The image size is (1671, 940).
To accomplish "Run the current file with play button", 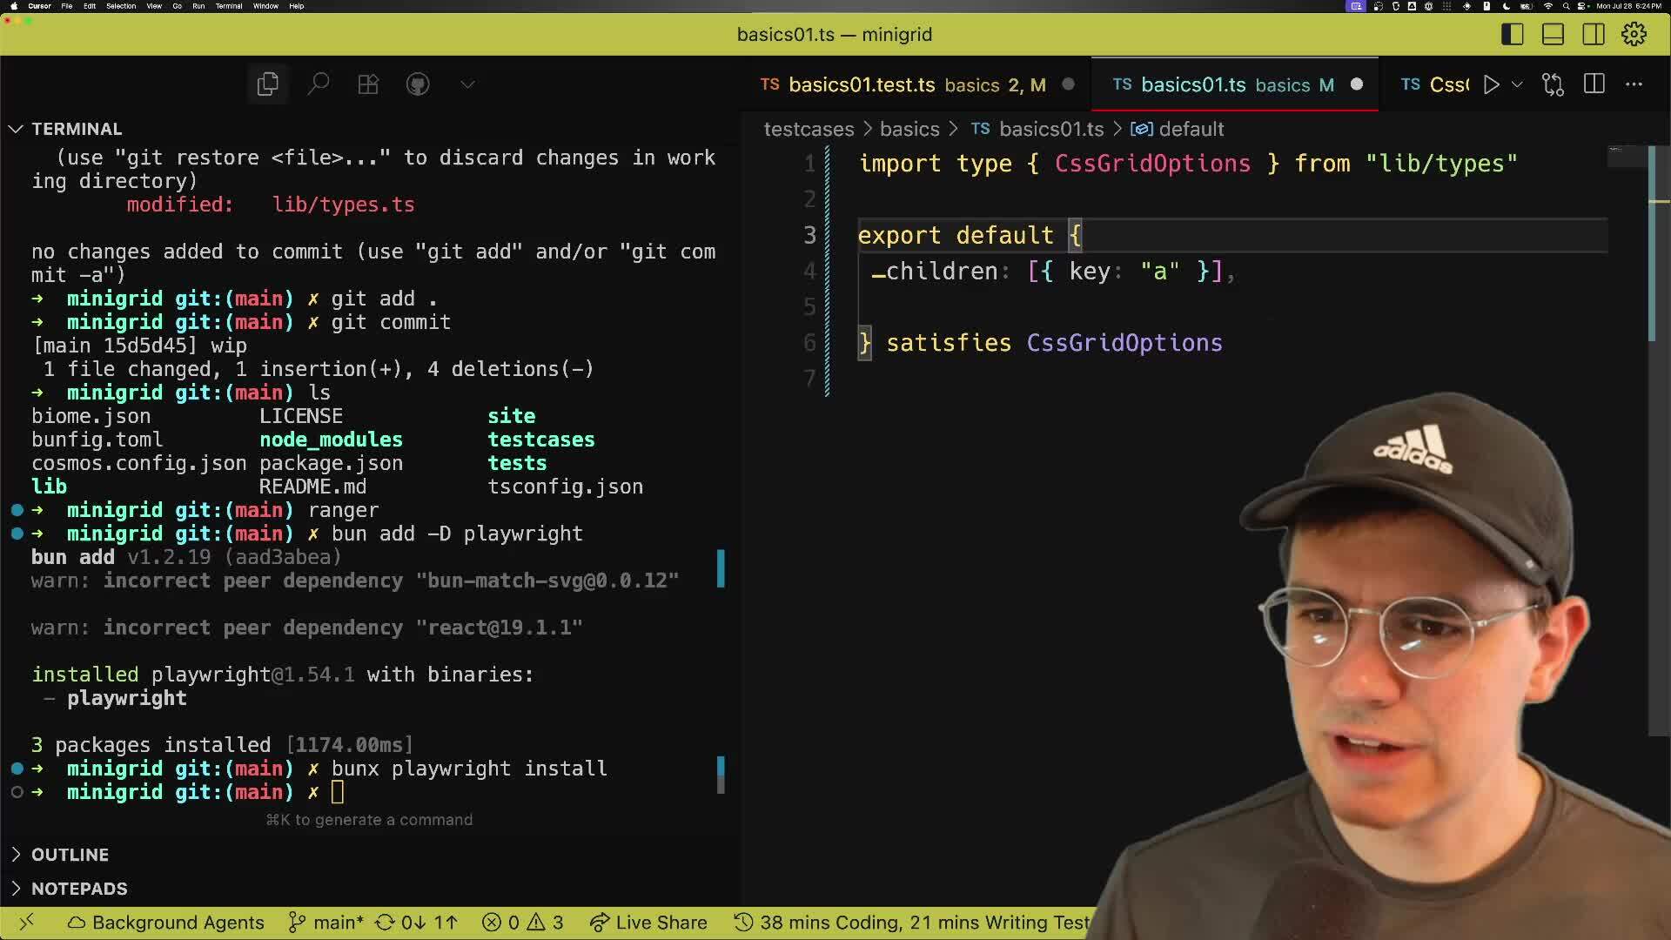I will 1492,84.
